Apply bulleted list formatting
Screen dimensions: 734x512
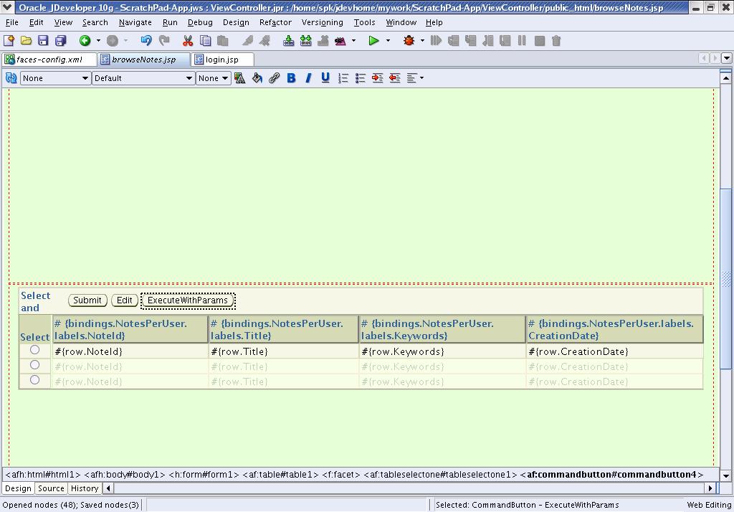360,78
